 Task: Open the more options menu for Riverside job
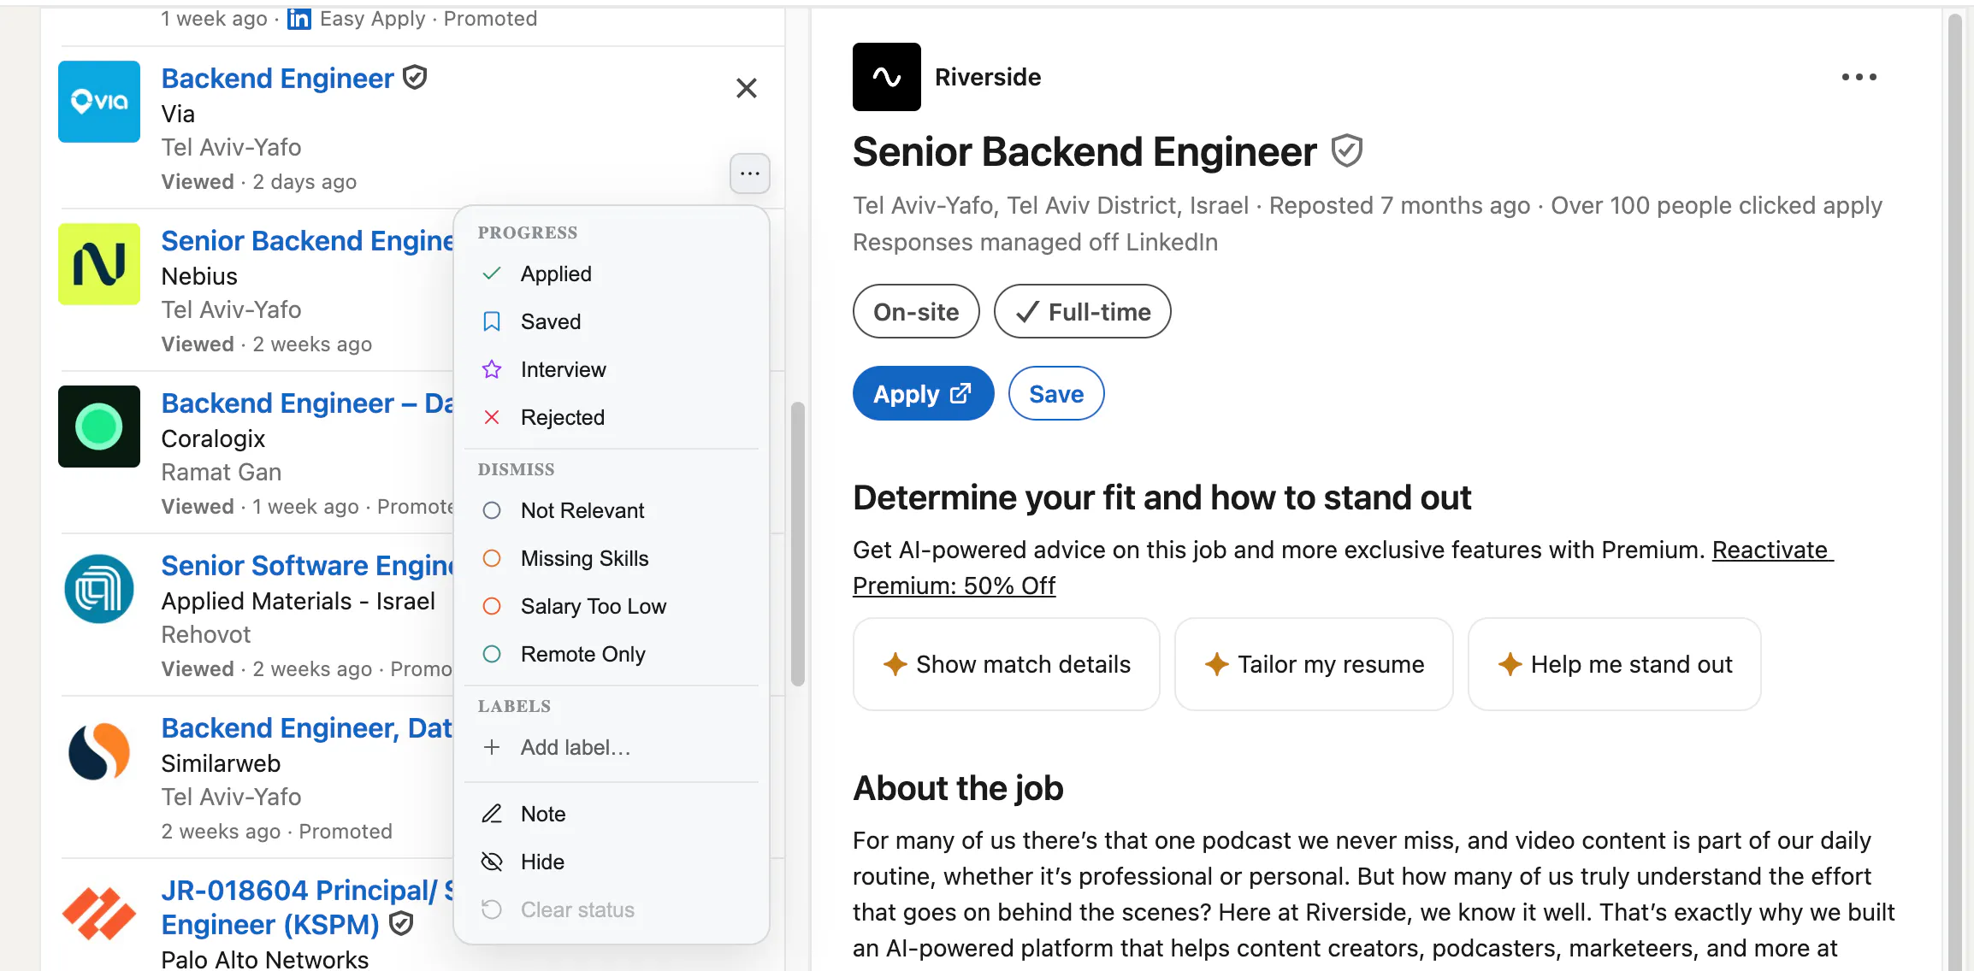[1859, 77]
